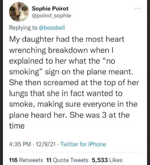This screenshot has width=150, height=165.
Task: Click the "wrenching breakdown when I" line
Action: coord(61,50)
